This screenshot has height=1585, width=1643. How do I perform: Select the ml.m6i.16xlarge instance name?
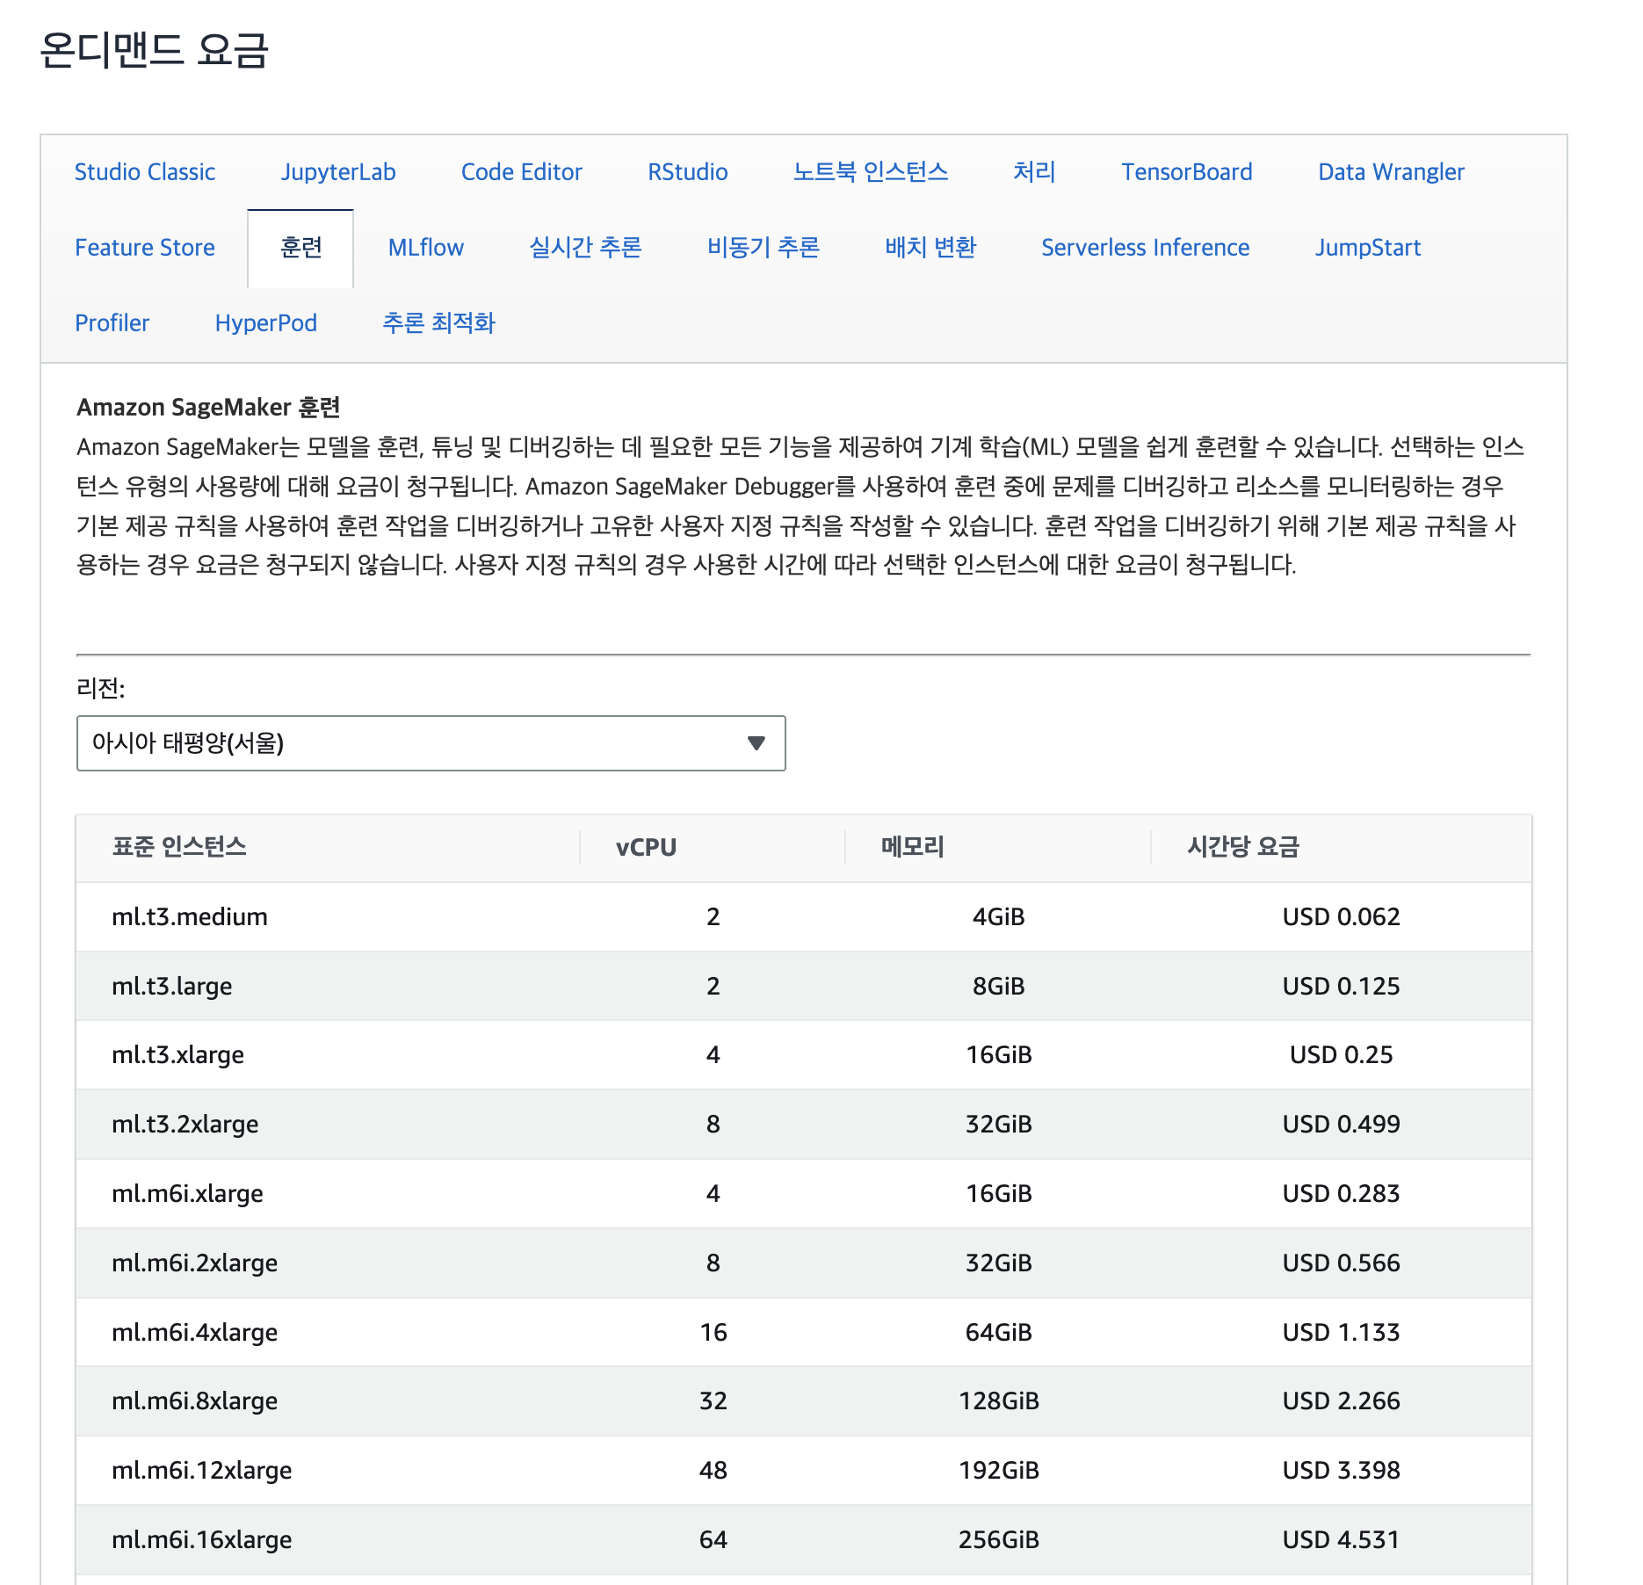click(x=202, y=1539)
